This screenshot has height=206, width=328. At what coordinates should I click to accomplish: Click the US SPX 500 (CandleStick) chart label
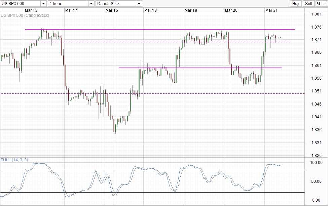pyautogui.click(x=25, y=15)
